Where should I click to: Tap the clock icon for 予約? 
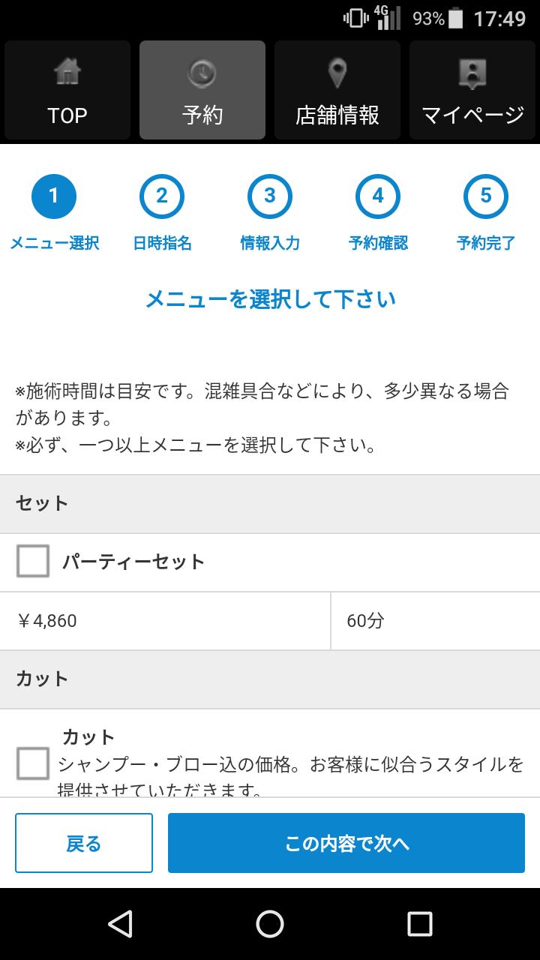[x=202, y=73]
